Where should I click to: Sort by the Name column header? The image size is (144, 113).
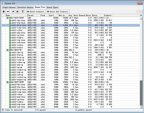[16, 15]
